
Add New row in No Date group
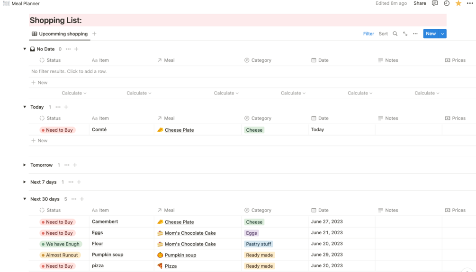click(39, 83)
